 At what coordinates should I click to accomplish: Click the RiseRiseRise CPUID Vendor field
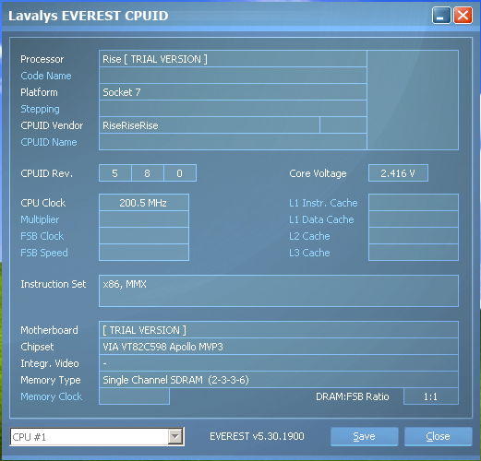coord(210,125)
